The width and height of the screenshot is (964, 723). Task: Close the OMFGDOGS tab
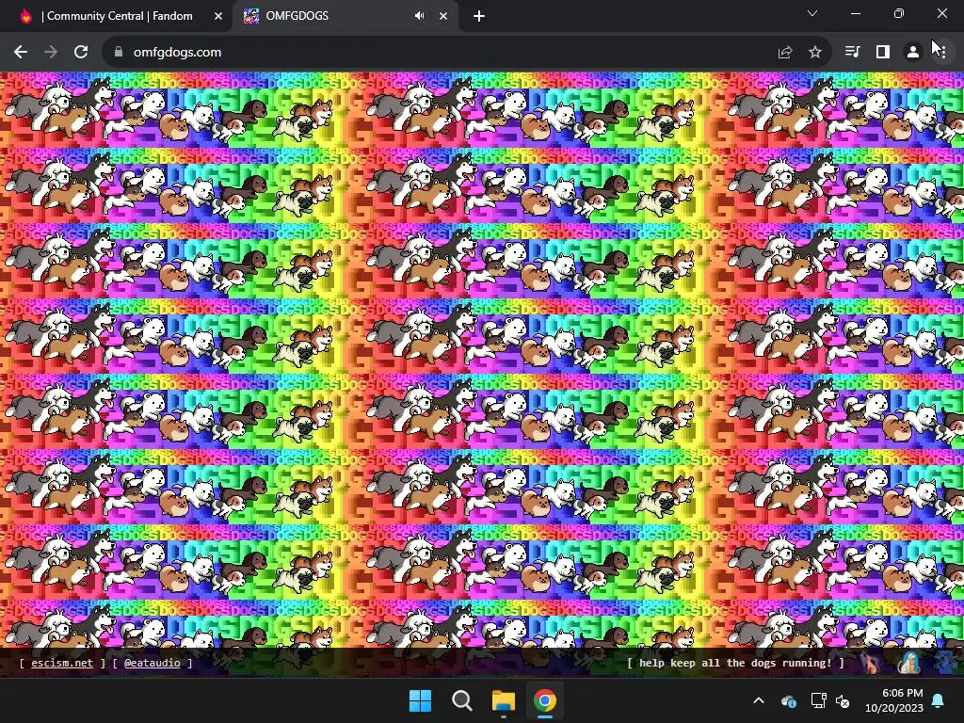[443, 16]
